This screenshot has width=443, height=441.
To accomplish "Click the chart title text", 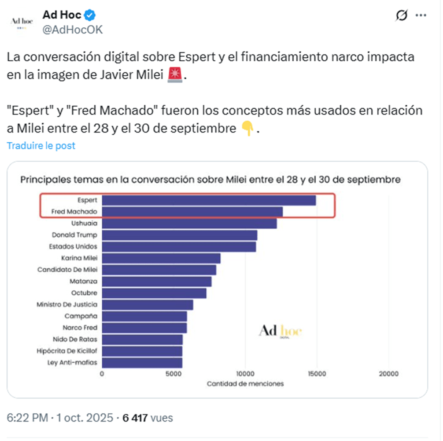I will coord(210,180).
